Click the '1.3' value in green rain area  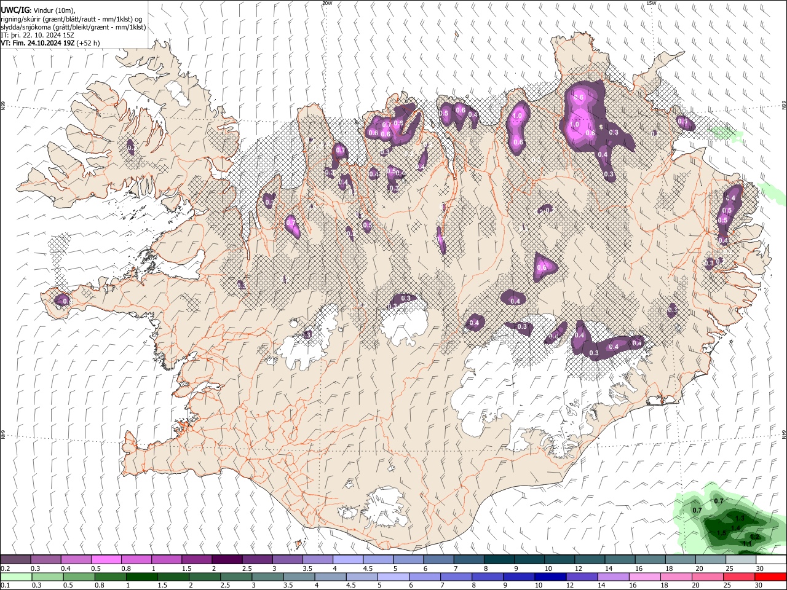pos(740,518)
